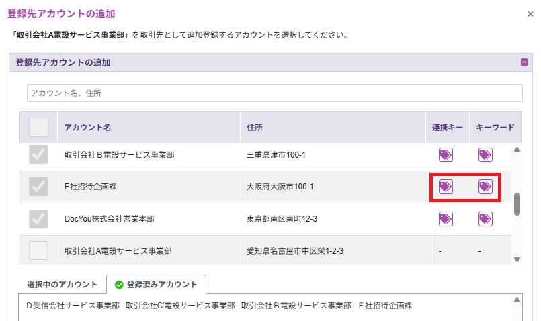Screen dimensions: 541x321
Task: Close the 登録先アカウントの追加 dialog
Action: (531, 13)
